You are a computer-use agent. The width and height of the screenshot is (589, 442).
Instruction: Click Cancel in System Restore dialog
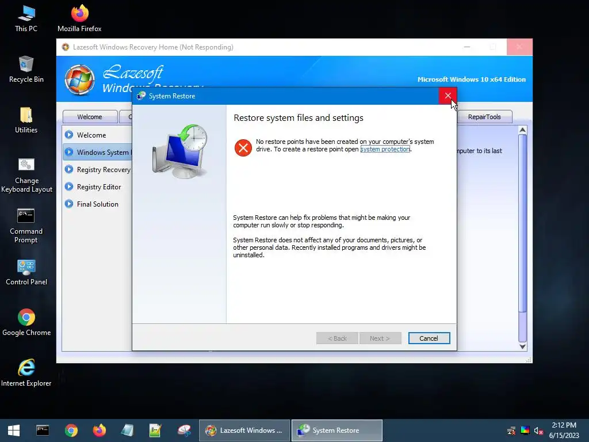point(429,338)
